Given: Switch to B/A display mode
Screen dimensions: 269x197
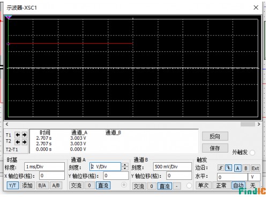Looking at the screenshot, I should 42,186.
